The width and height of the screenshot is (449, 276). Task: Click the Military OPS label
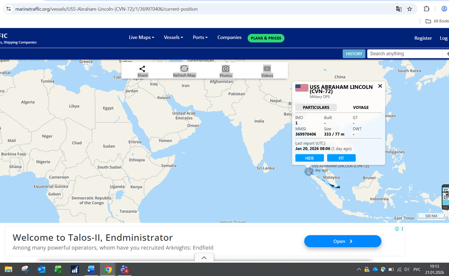coord(320,97)
